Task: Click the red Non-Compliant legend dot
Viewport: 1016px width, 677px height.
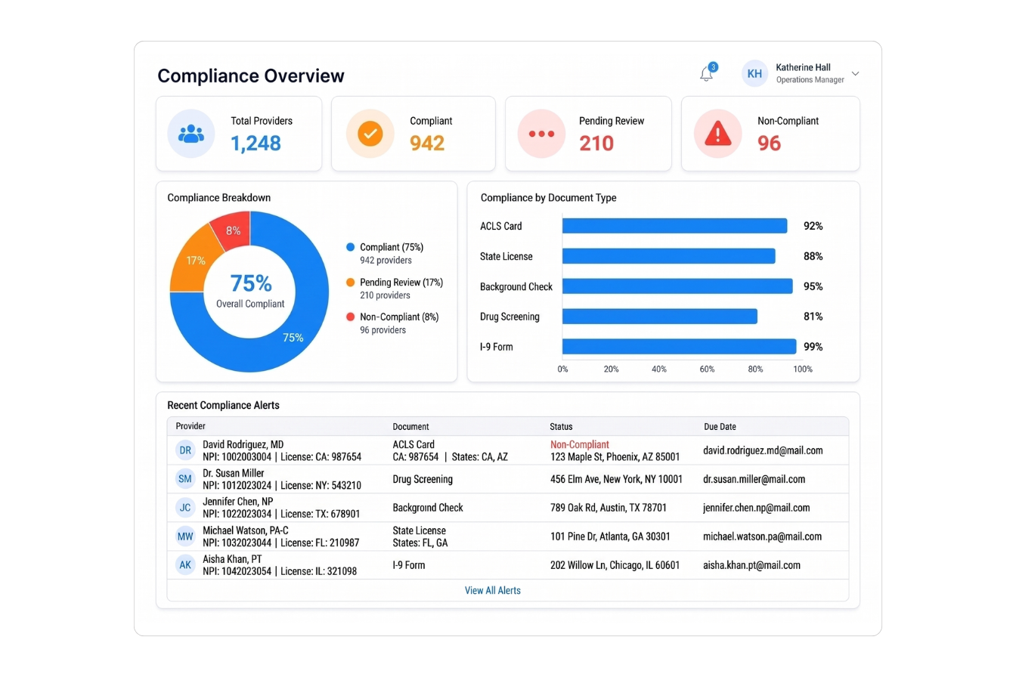Action: [x=350, y=317]
